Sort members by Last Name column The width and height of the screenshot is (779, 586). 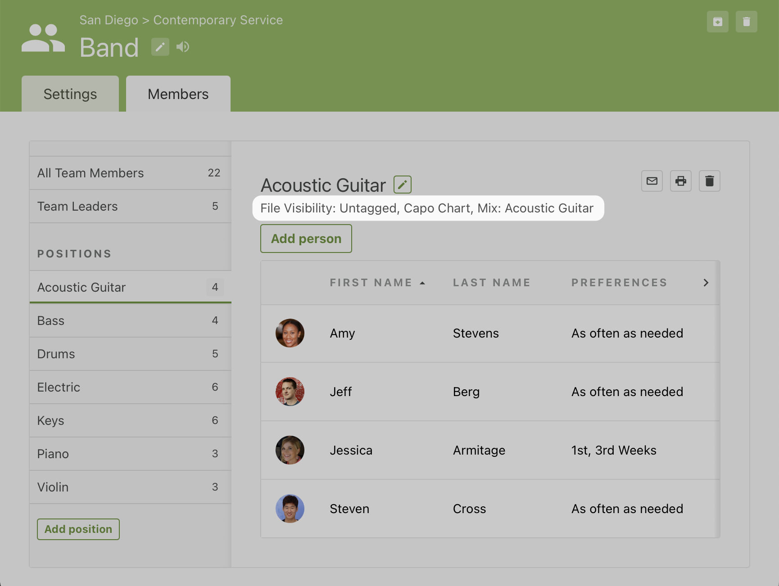[491, 283]
